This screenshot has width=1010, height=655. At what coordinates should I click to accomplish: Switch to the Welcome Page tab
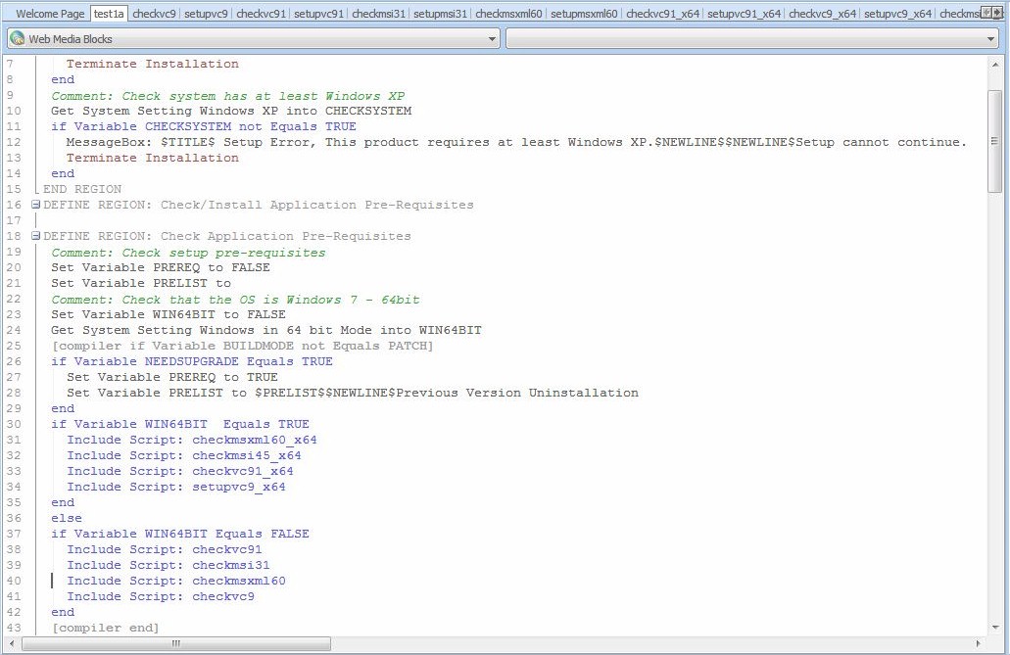(x=50, y=14)
